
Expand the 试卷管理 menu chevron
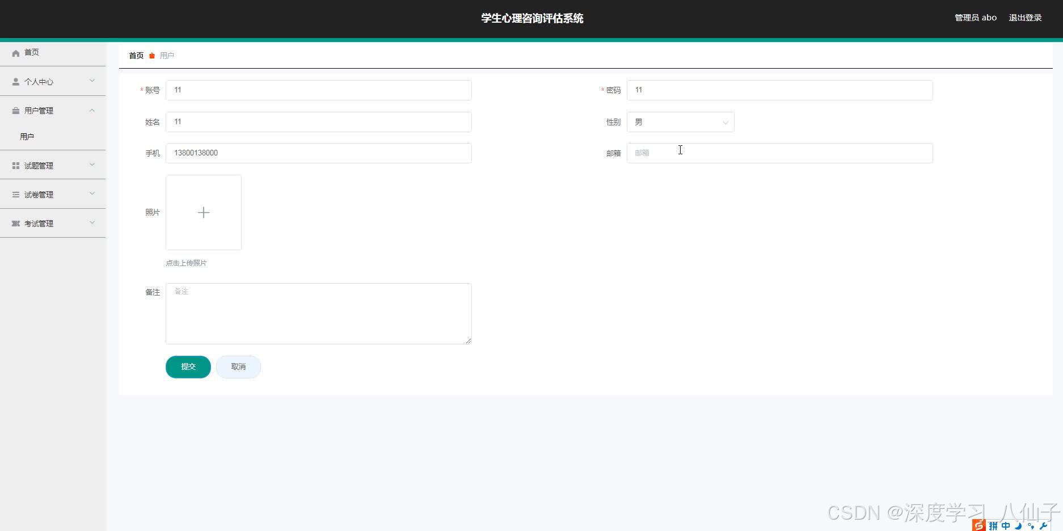[92, 194]
